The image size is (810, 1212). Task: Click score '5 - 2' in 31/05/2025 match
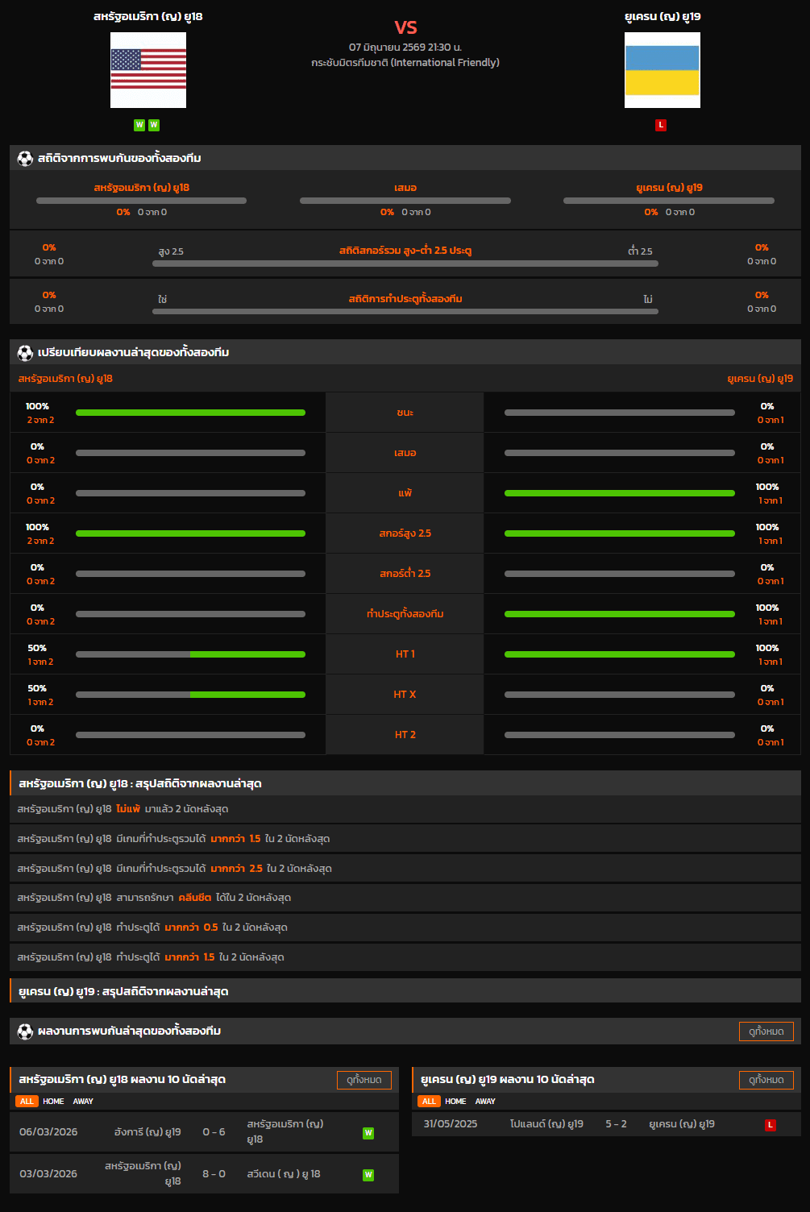coord(617,1124)
